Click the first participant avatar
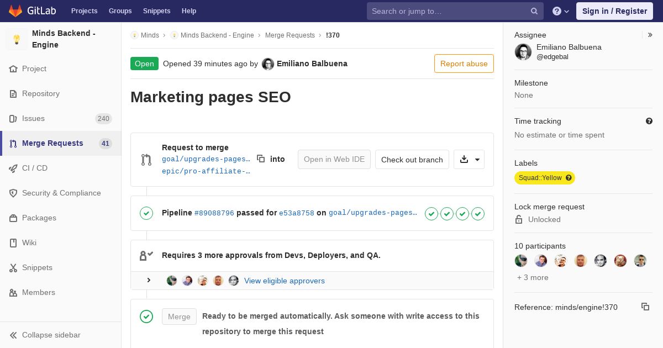663x348 pixels. click(521, 261)
